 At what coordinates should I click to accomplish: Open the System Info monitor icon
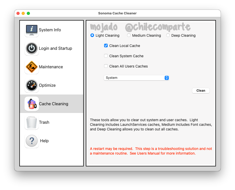coord(32,30)
